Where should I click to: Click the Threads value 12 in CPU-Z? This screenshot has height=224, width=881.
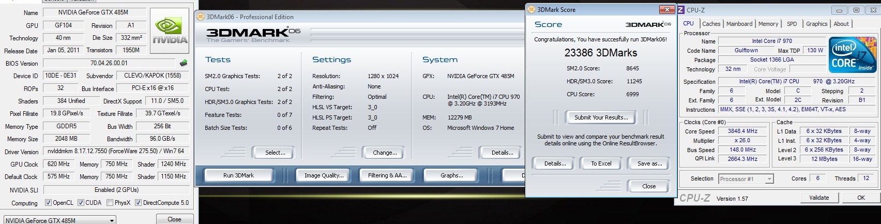(x=866, y=178)
